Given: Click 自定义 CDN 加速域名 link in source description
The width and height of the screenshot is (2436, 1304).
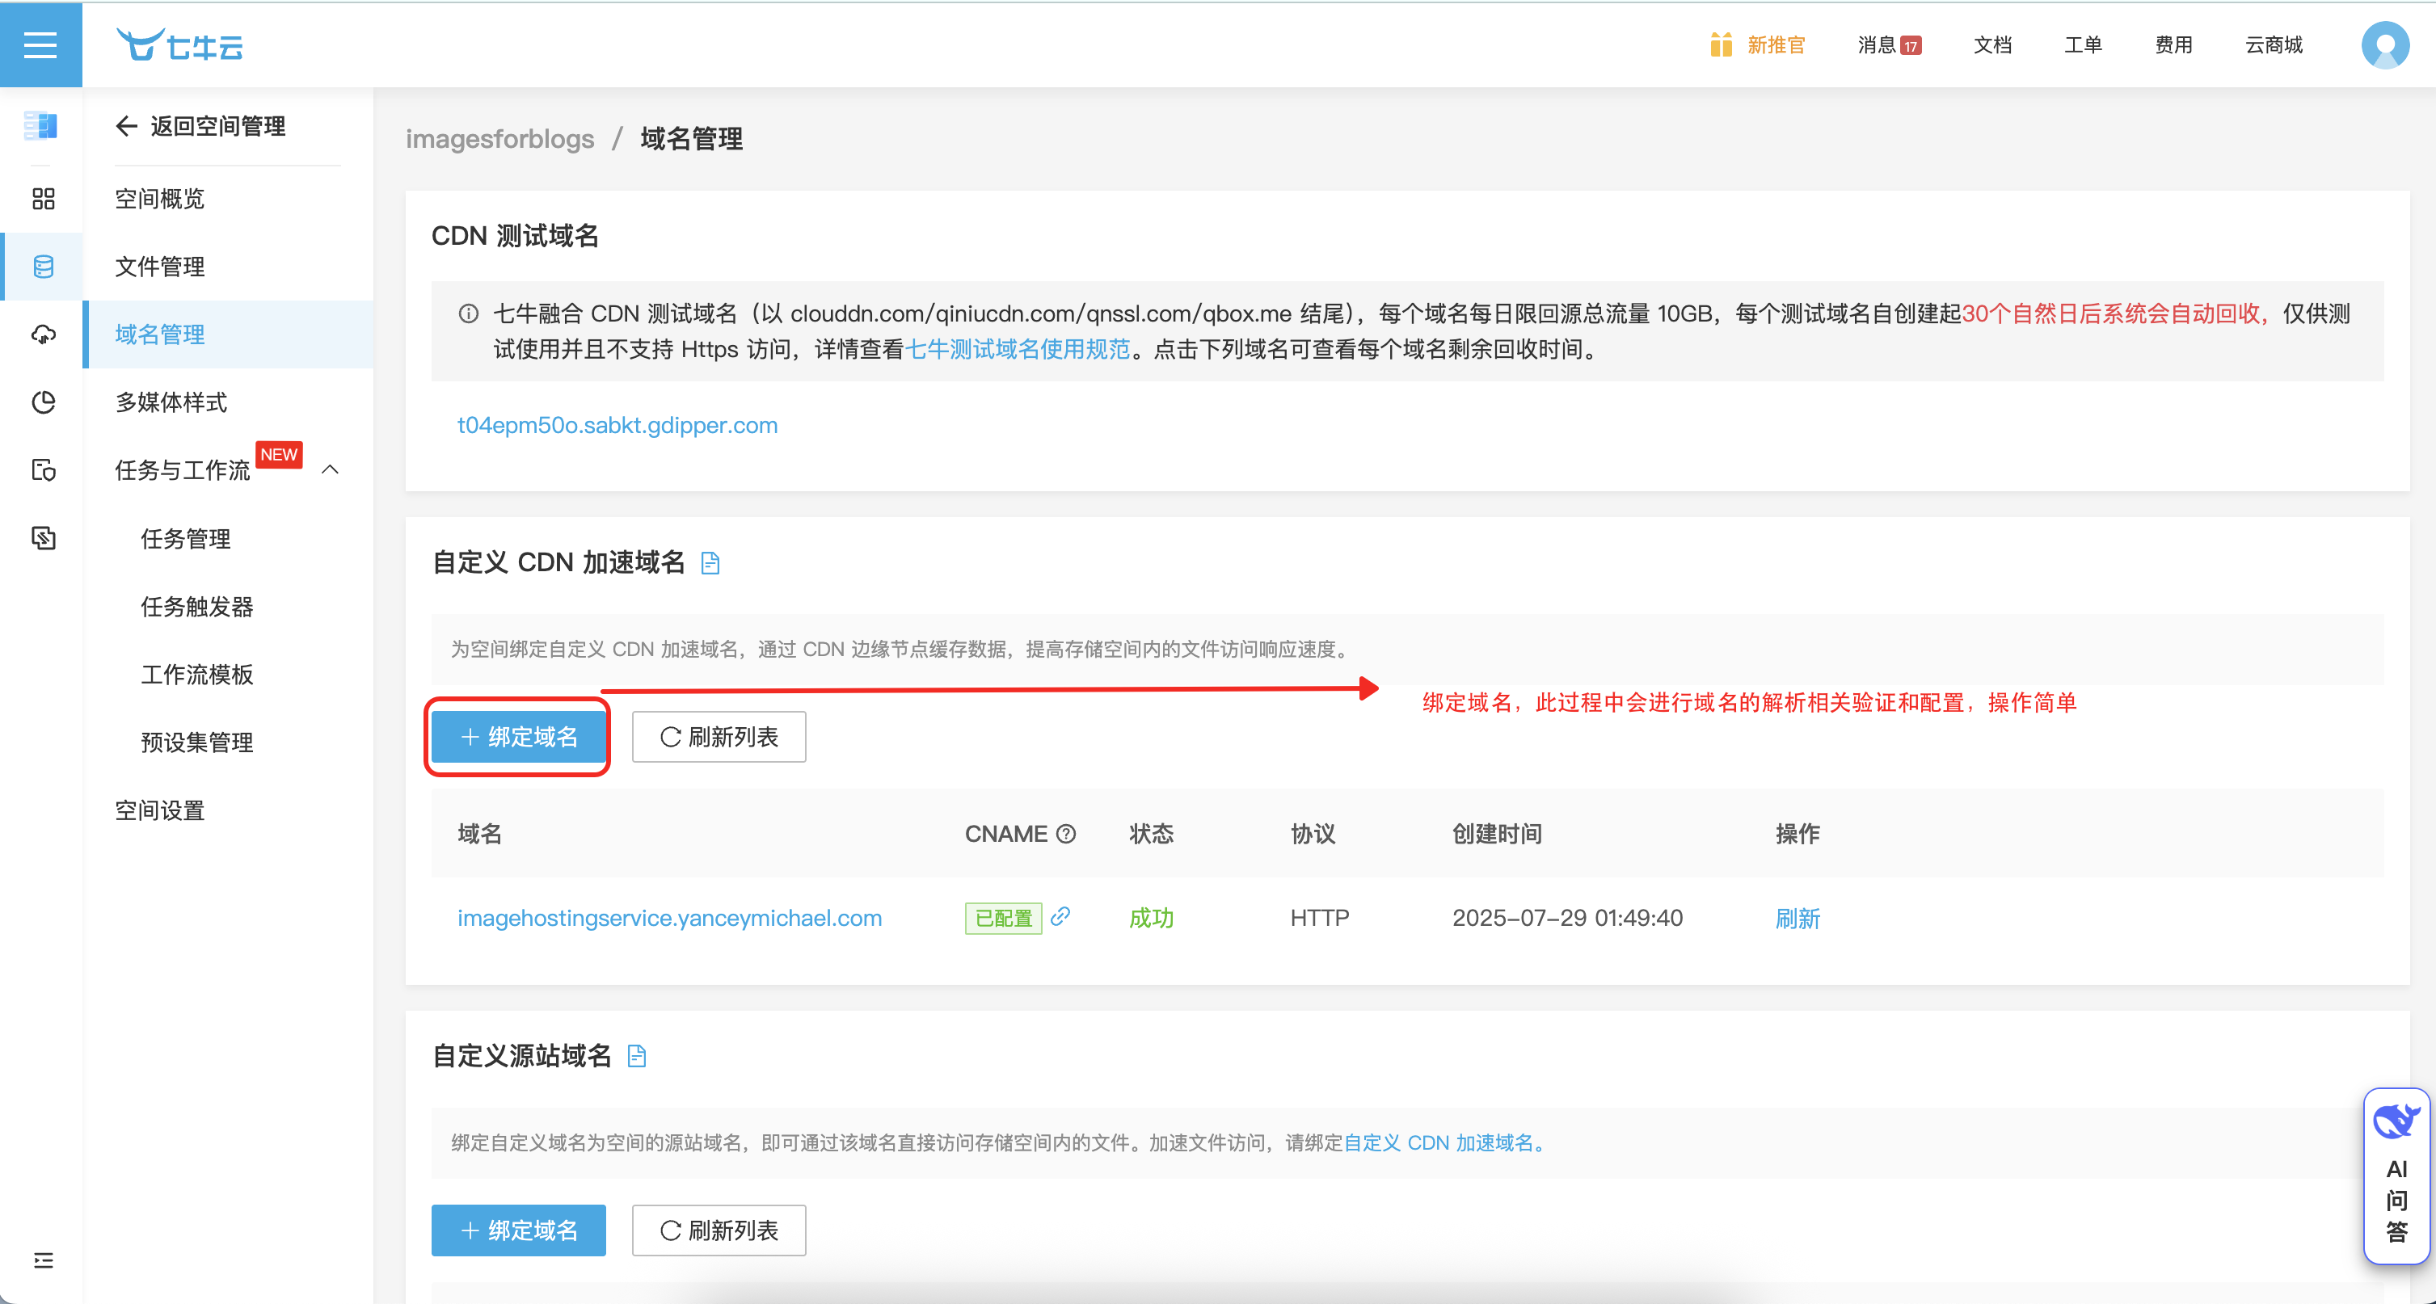Looking at the screenshot, I should click(1439, 1142).
